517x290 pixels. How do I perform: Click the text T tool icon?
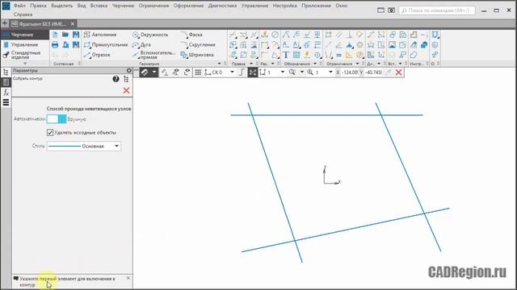click(x=286, y=55)
